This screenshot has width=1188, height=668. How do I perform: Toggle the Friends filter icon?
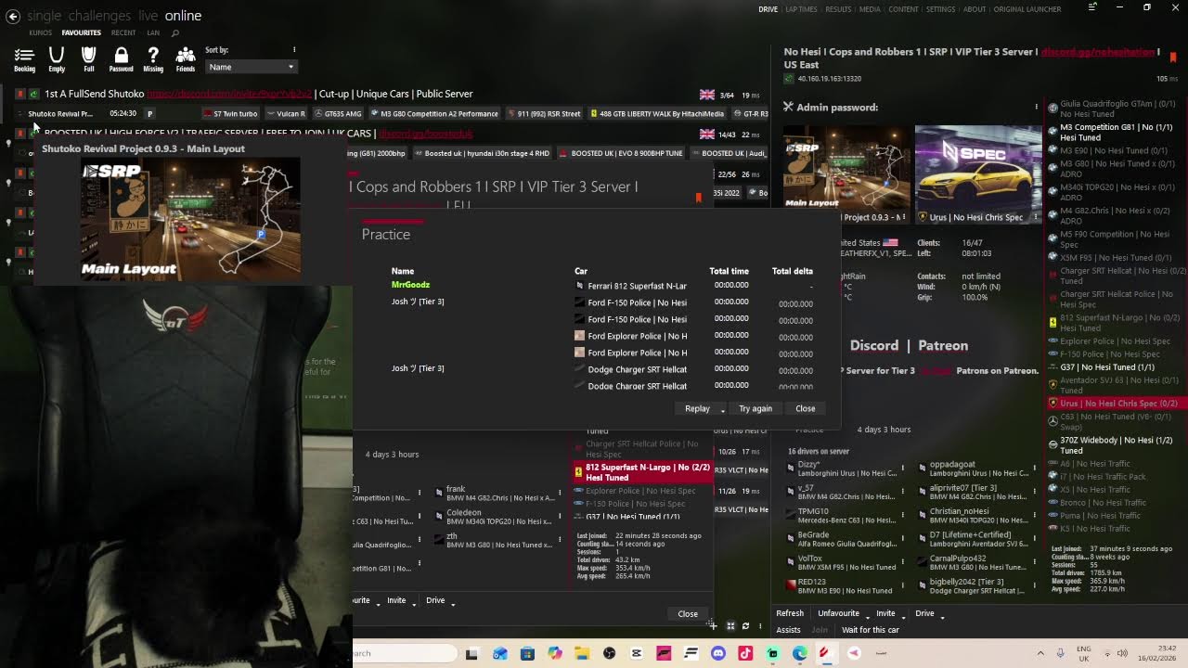[186, 59]
